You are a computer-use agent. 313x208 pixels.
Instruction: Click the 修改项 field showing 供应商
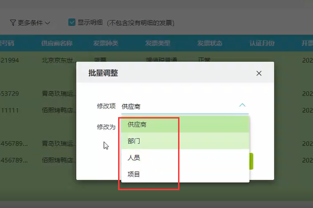point(178,106)
